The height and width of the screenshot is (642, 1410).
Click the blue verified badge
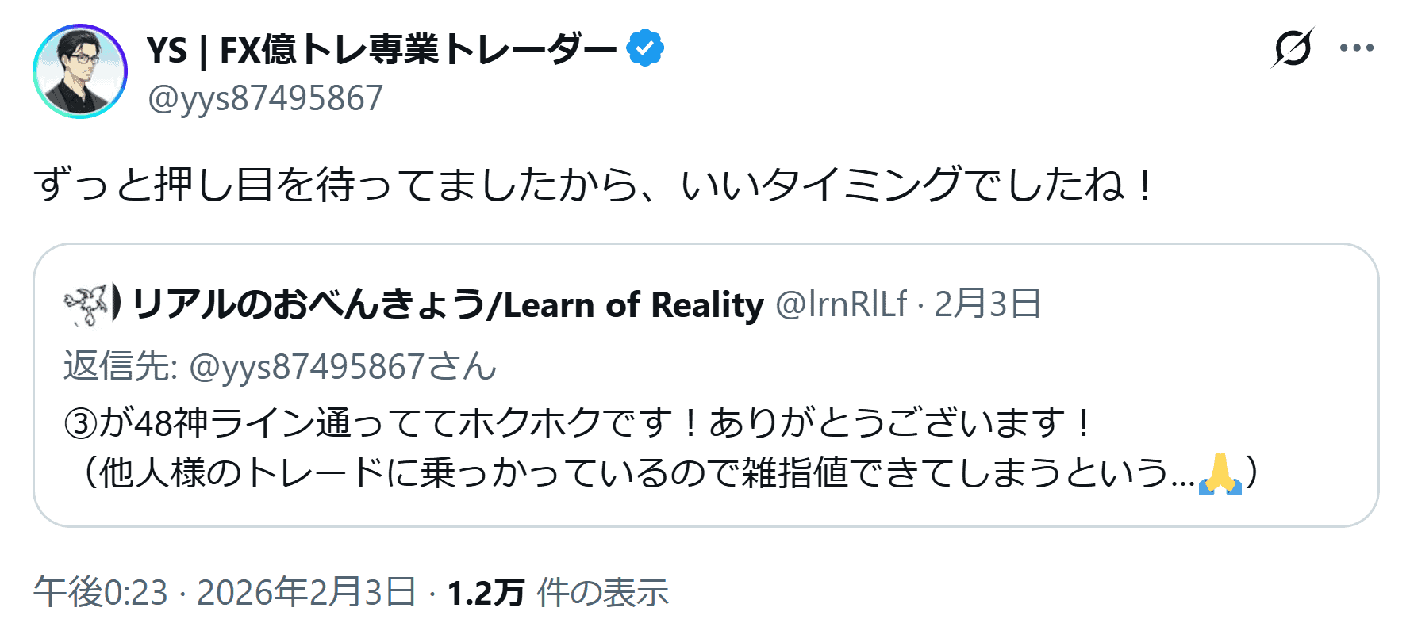tap(645, 48)
